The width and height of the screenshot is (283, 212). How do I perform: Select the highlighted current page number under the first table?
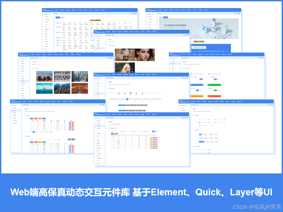34,132
